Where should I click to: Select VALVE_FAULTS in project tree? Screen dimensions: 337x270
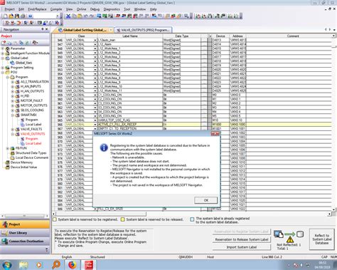click(31, 129)
